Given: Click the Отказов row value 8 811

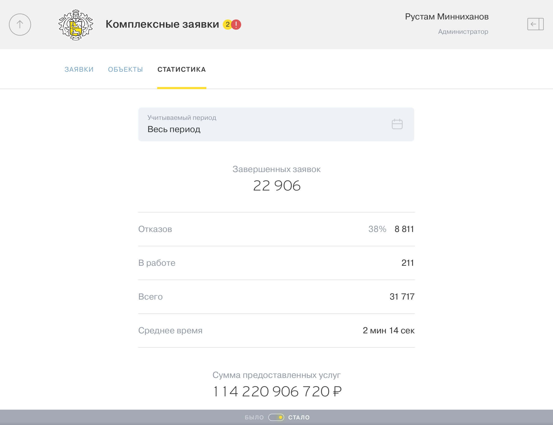Looking at the screenshot, I should [x=404, y=229].
